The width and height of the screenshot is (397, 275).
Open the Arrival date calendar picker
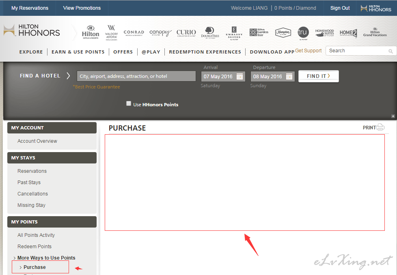[x=239, y=76]
